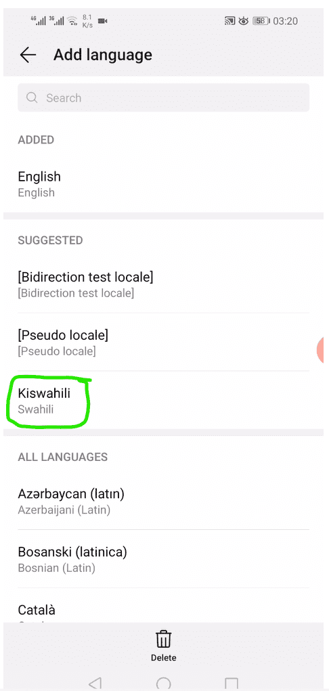The image size is (329, 691).
Task: Select the added English language
Action: tap(164, 184)
